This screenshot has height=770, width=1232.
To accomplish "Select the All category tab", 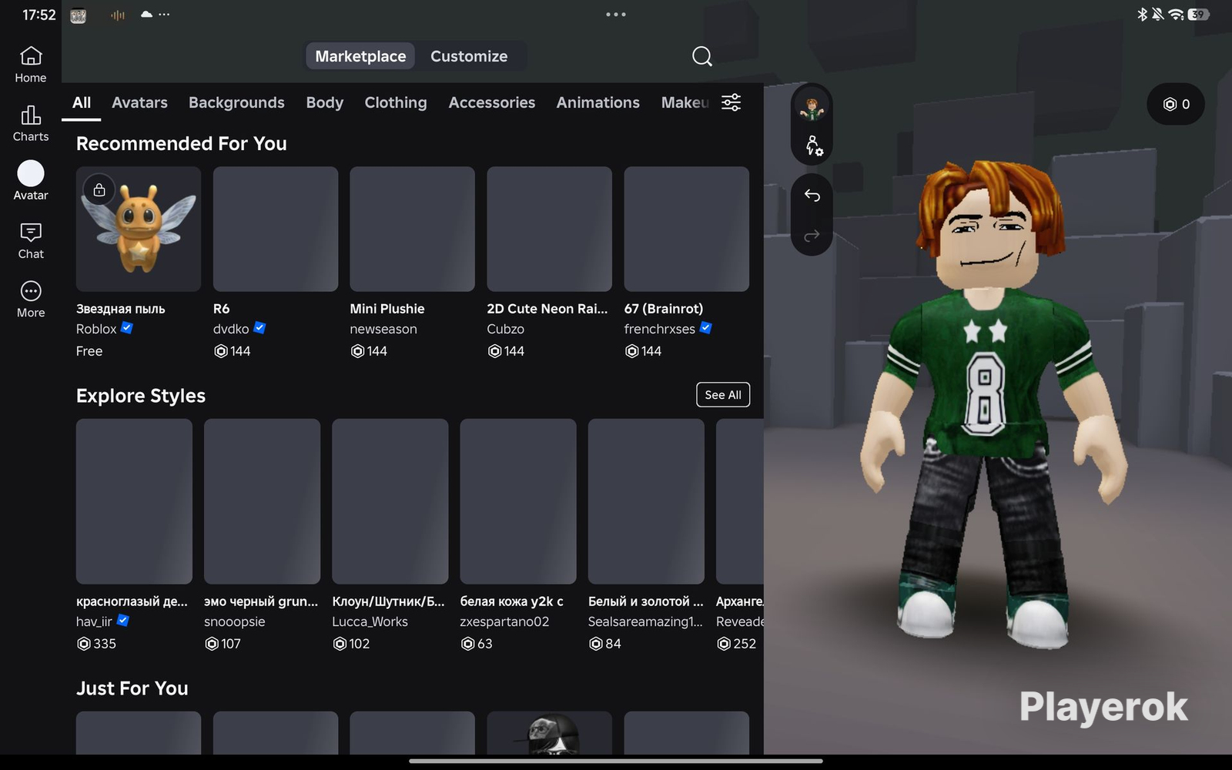I will click(x=82, y=102).
